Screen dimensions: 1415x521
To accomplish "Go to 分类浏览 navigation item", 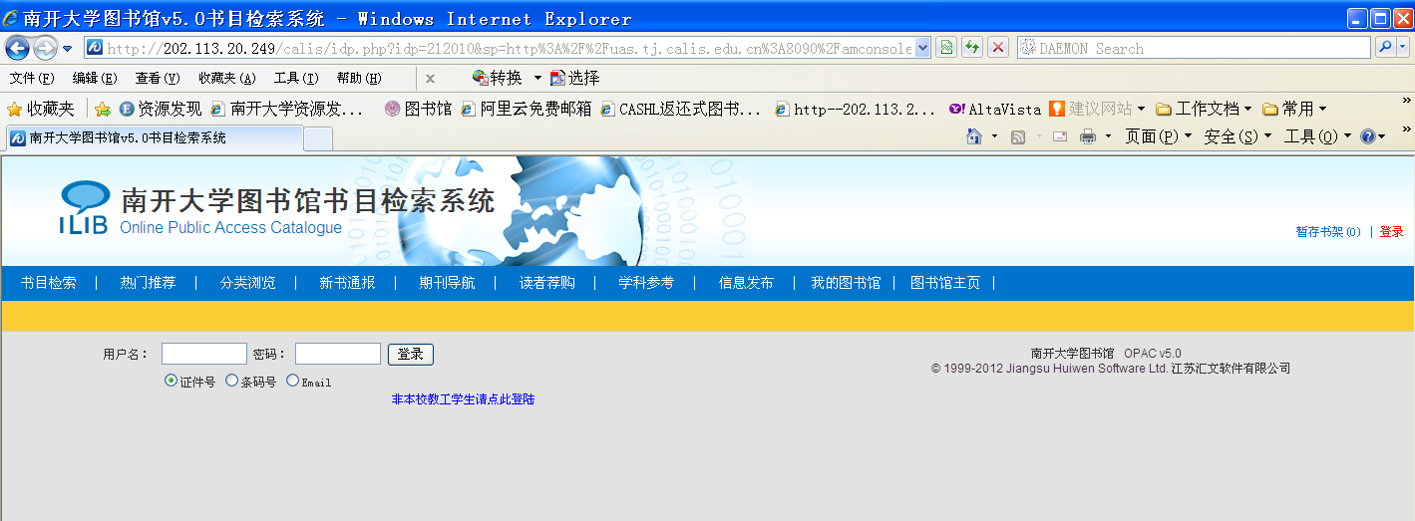I will 247,283.
